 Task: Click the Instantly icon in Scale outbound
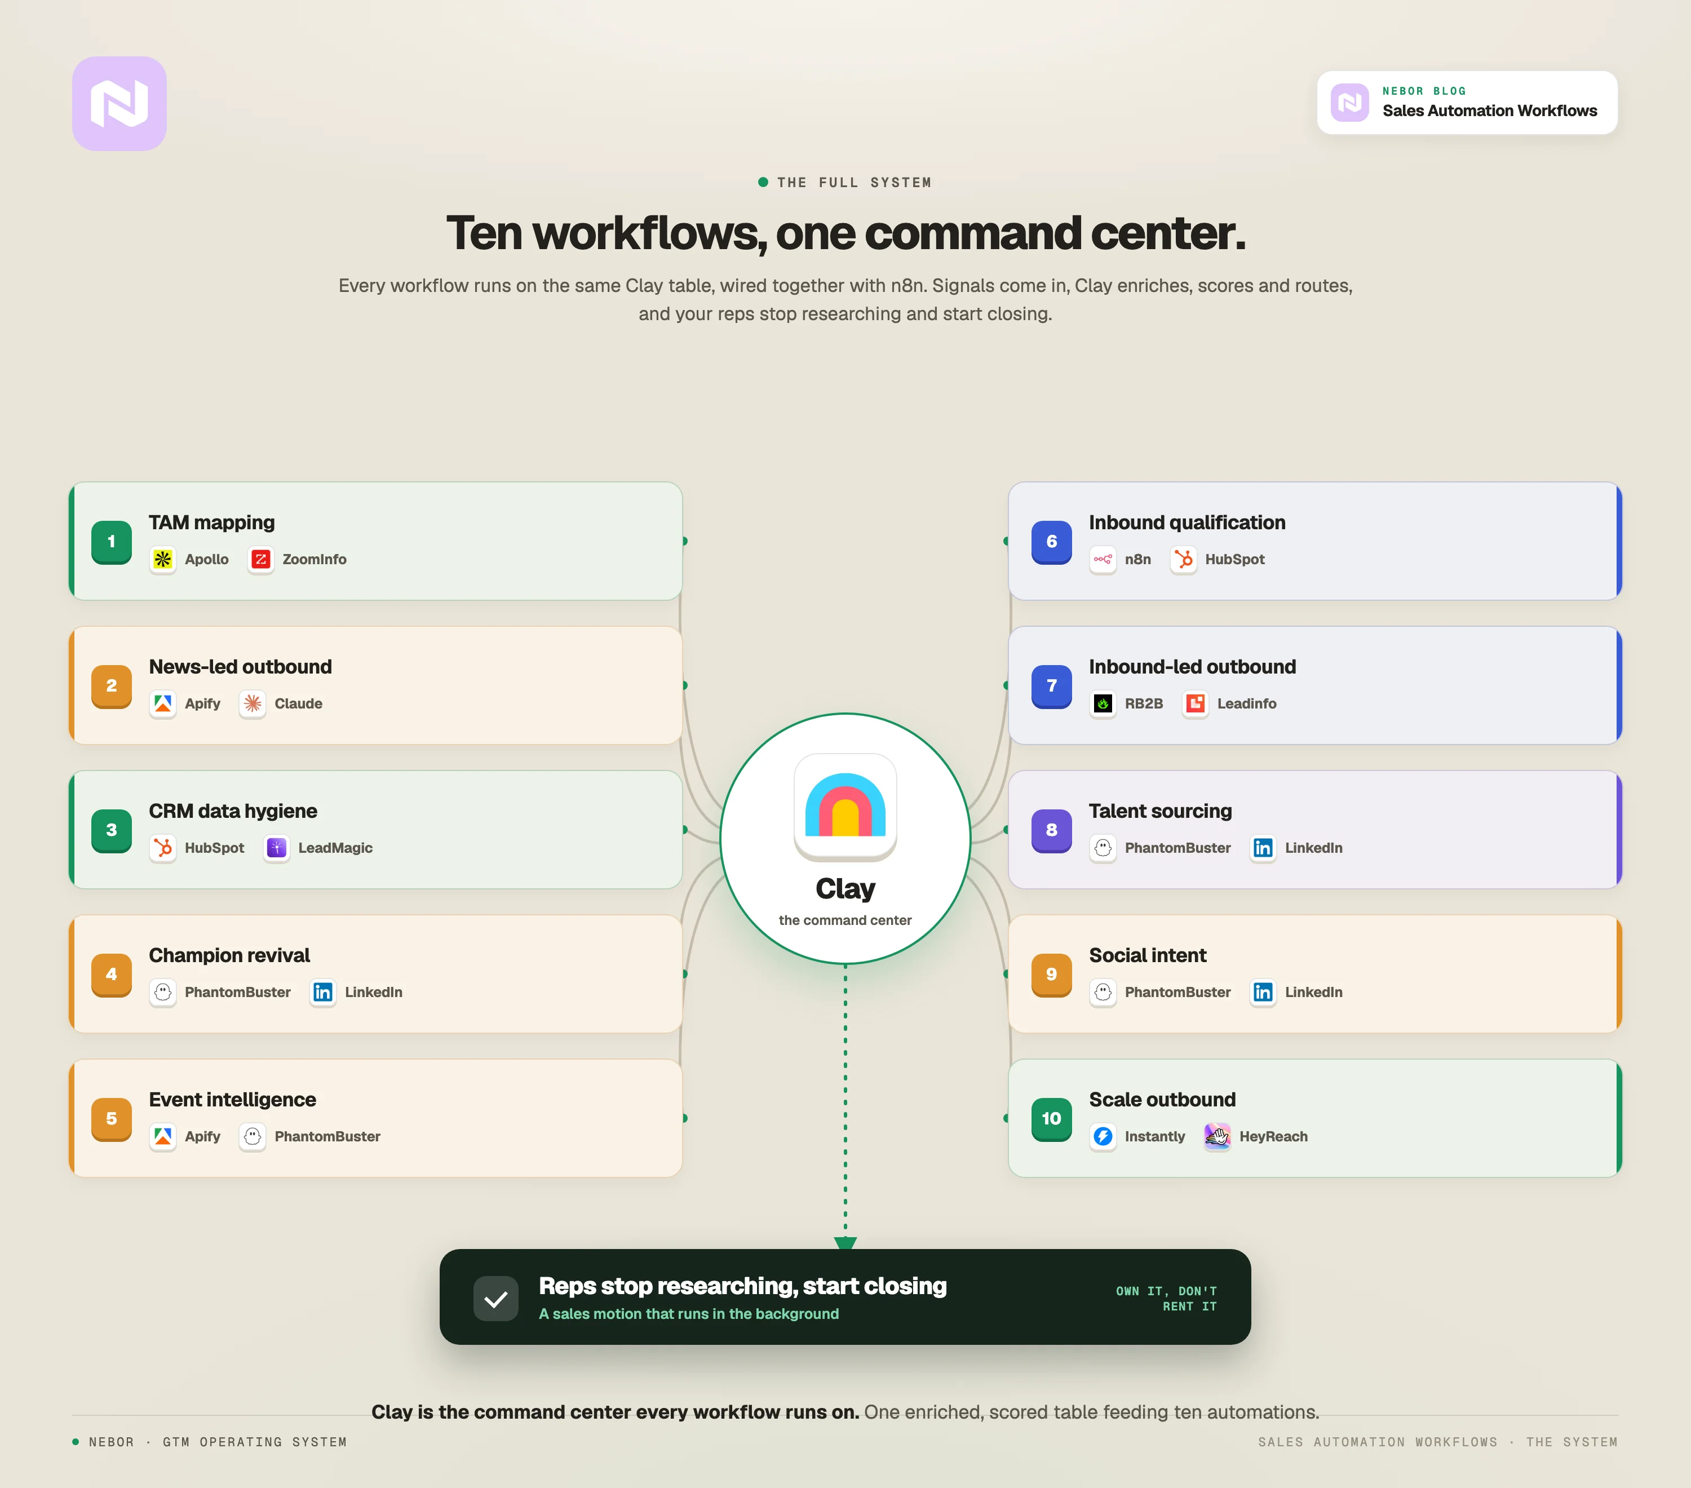1103,1137
